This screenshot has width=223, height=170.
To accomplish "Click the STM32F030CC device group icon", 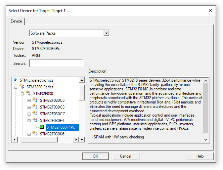I will [35, 113].
